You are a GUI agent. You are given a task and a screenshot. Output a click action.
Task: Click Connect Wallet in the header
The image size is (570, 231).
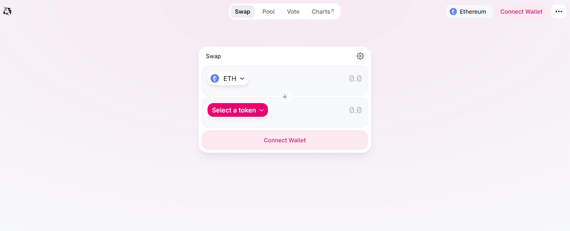coord(521,11)
